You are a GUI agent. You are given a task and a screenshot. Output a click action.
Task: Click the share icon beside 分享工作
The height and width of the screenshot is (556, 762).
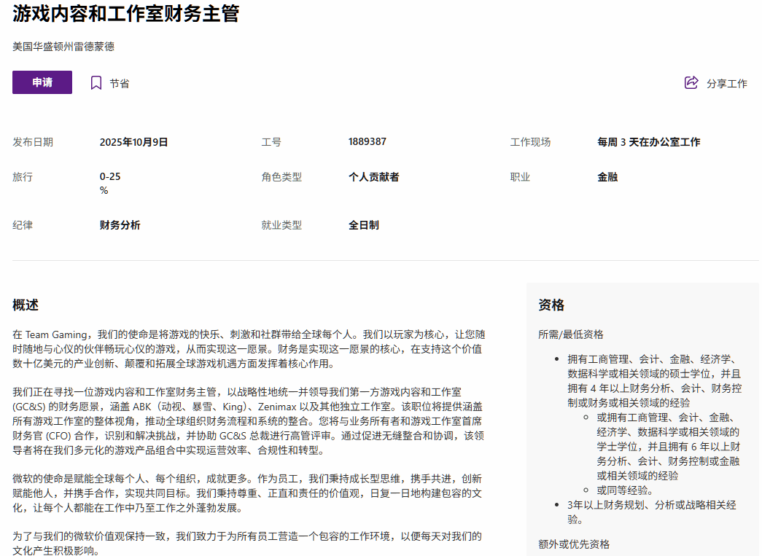point(691,83)
